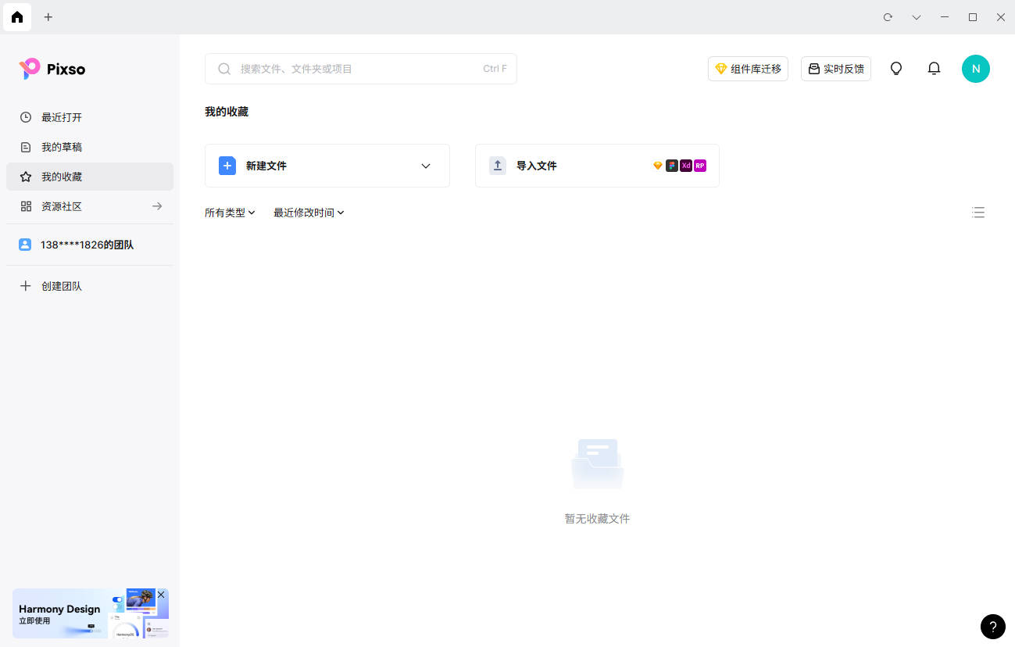The height and width of the screenshot is (647, 1015).
Task: Expand the 新建文件 dropdown arrow
Action: pos(426,166)
